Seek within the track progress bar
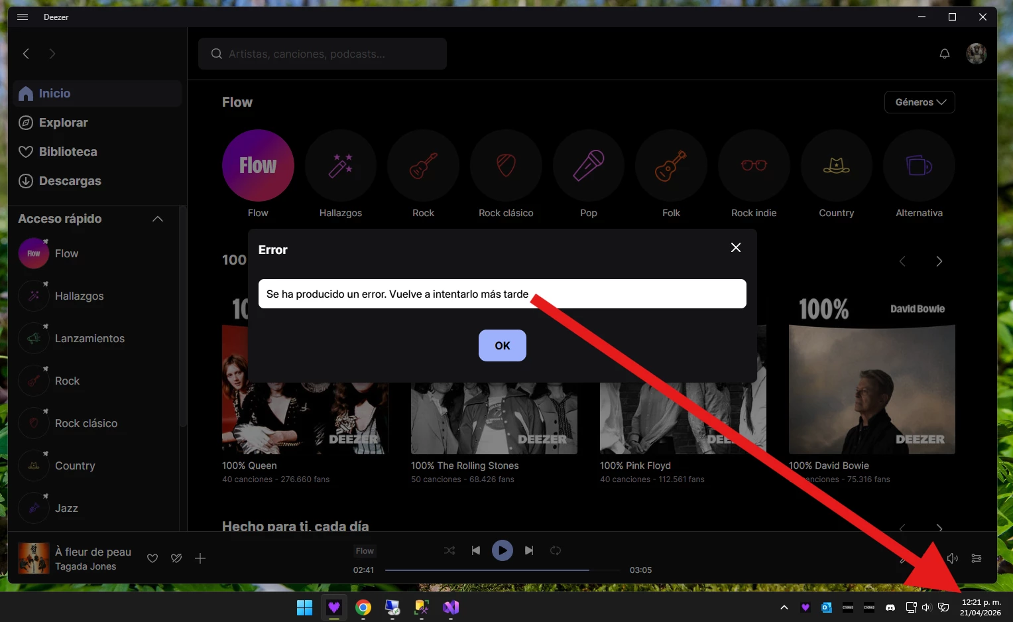1013x622 pixels. 502,570
